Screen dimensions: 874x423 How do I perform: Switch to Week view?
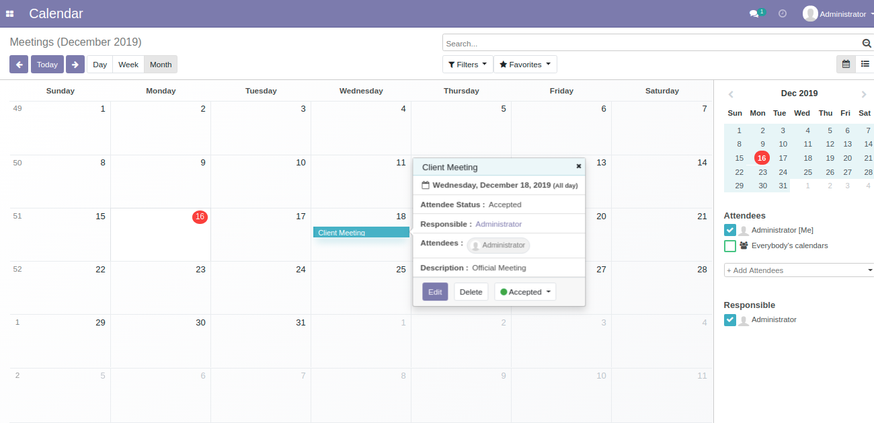coord(128,65)
